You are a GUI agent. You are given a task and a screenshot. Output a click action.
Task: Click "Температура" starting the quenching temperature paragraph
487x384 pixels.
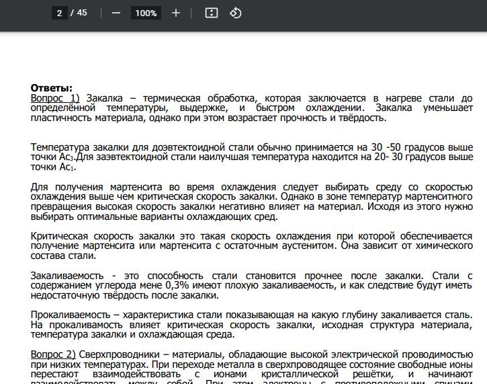pos(59,147)
